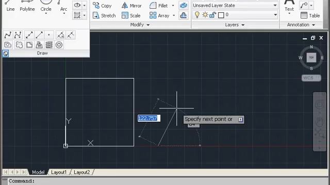Click layer 0 color swatch
This screenshot has width=330, height=185.
221,15
